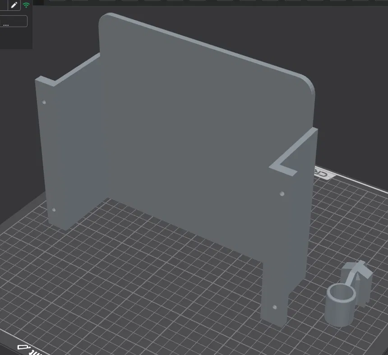
Task: Click the green Wi-Fi connection status icon
Action: (x=26, y=5)
